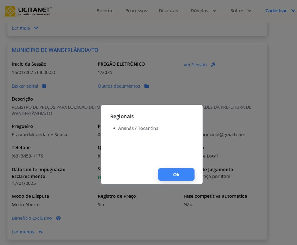Click the Benefício Exclusivo link text
Image resolution: width=297 pixels, height=245 pixels.
(x=32, y=218)
